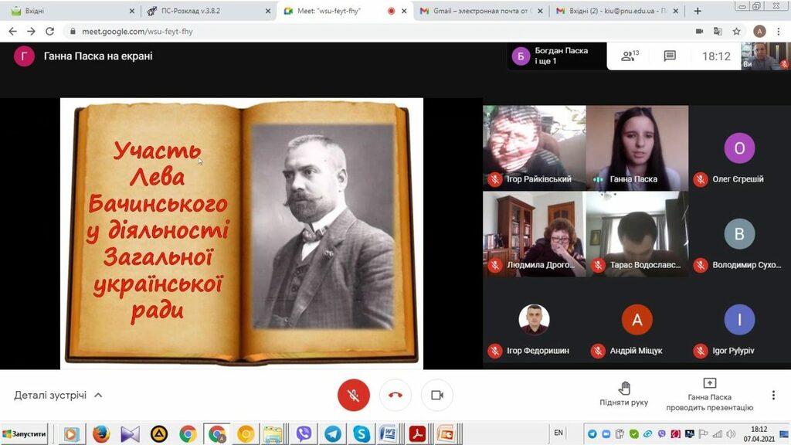Click camera access indicator in address bar
The height and width of the screenshot is (445, 791).
(x=699, y=32)
